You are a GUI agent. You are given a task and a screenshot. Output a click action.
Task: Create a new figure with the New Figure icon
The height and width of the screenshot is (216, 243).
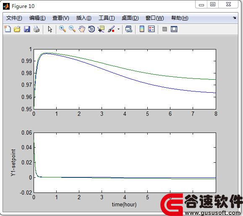8,29
